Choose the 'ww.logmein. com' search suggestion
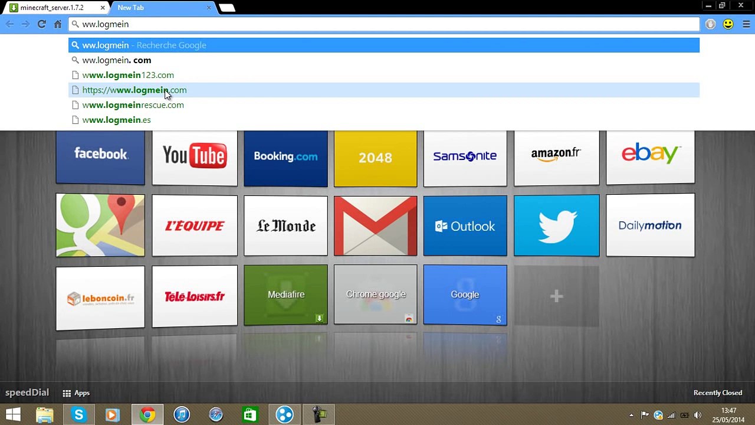The width and height of the screenshot is (755, 425). [x=384, y=60]
